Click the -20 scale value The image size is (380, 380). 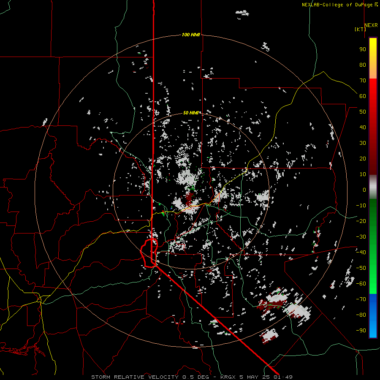coord(361,221)
